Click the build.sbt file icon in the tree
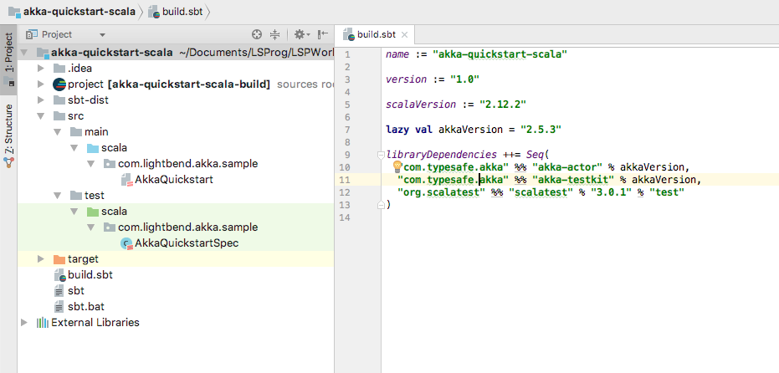Screen dimensions: 779x373 point(59,275)
